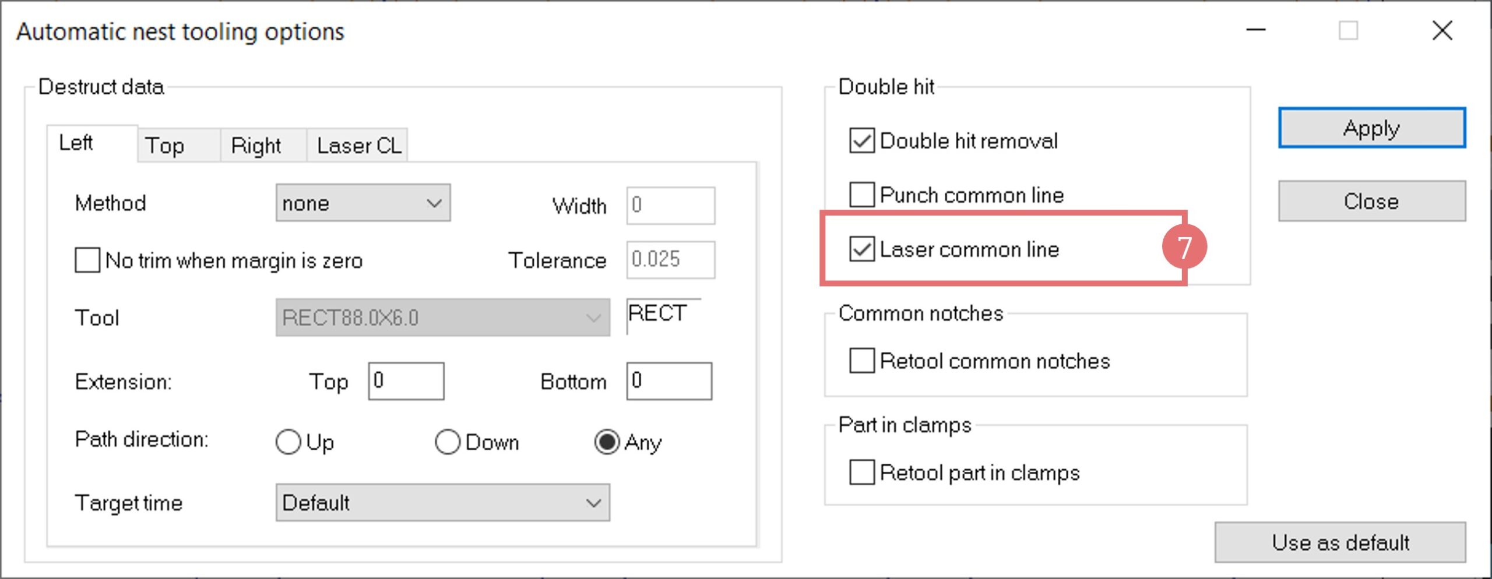The height and width of the screenshot is (579, 1492).
Task: Toggle Laser common line checkbox
Action: pos(861,249)
